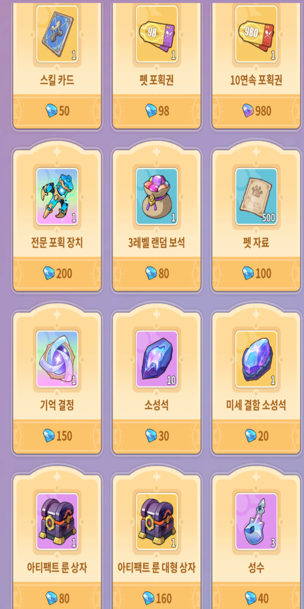This screenshot has height=609, width=304.
Task: Select the 3레벨 랜덤 보석 gem bag icon
Action: 157,196
